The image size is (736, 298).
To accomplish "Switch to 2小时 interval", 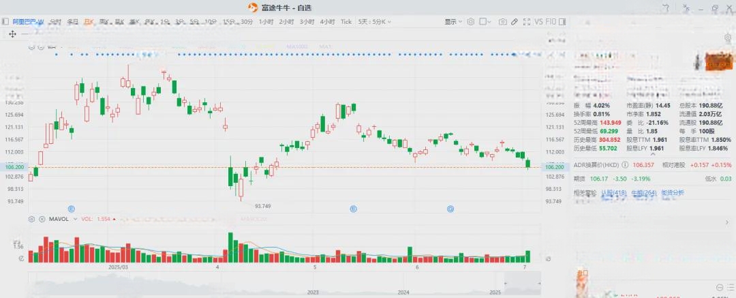I will (286, 22).
